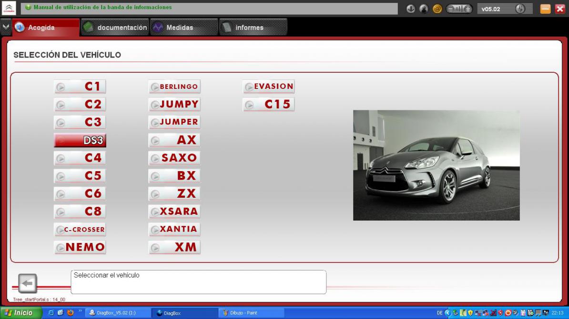The height and width of the screenshot is (319, 569).
Task: Click the red circular target tray icon
Action: [508, 313]
